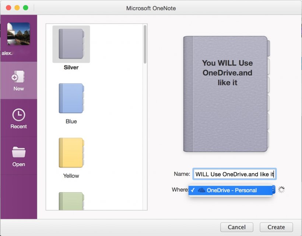Click the Open label in sidebar
Viewport: 302px width, 236px height.
pyautogui.click(x=19, y=164)
